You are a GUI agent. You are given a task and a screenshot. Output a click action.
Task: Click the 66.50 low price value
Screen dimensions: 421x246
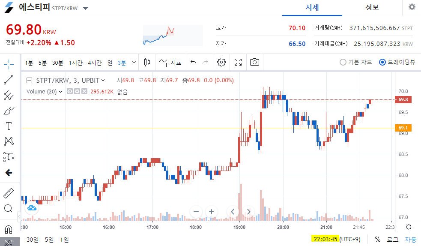tap(297, 44)
